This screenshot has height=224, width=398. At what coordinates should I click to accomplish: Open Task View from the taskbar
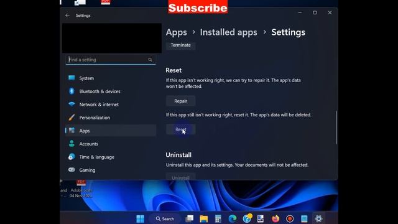(x=189, y=218)
